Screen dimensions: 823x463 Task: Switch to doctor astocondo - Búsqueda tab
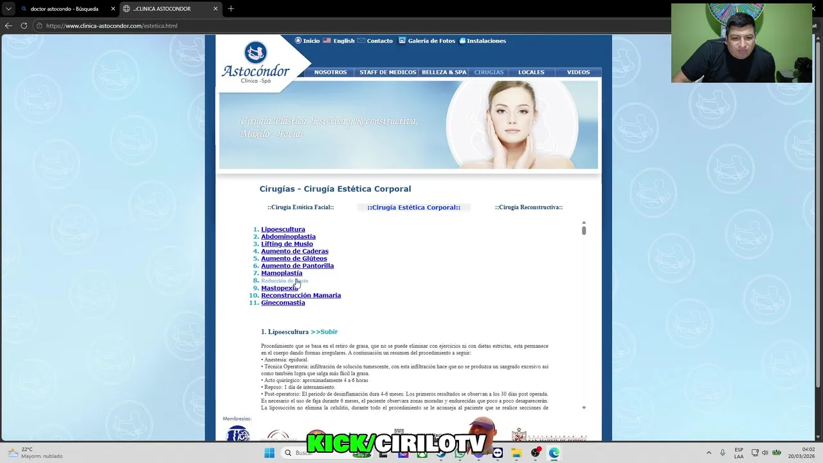64,9
